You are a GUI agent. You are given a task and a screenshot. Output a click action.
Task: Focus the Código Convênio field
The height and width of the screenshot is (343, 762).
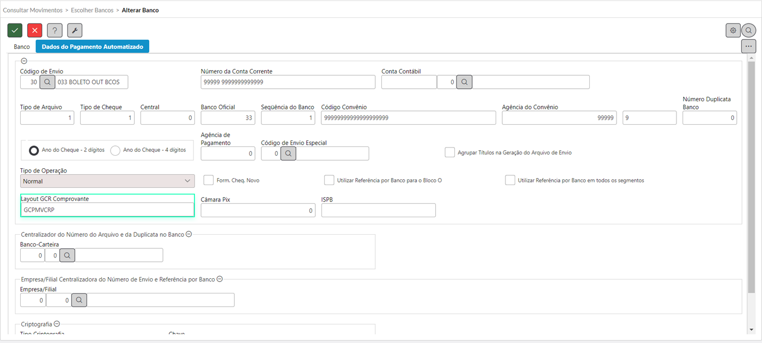click(409, 118)
